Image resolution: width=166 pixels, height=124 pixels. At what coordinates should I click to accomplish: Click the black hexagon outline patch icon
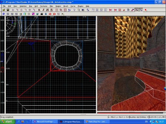[x=29, y=14]
